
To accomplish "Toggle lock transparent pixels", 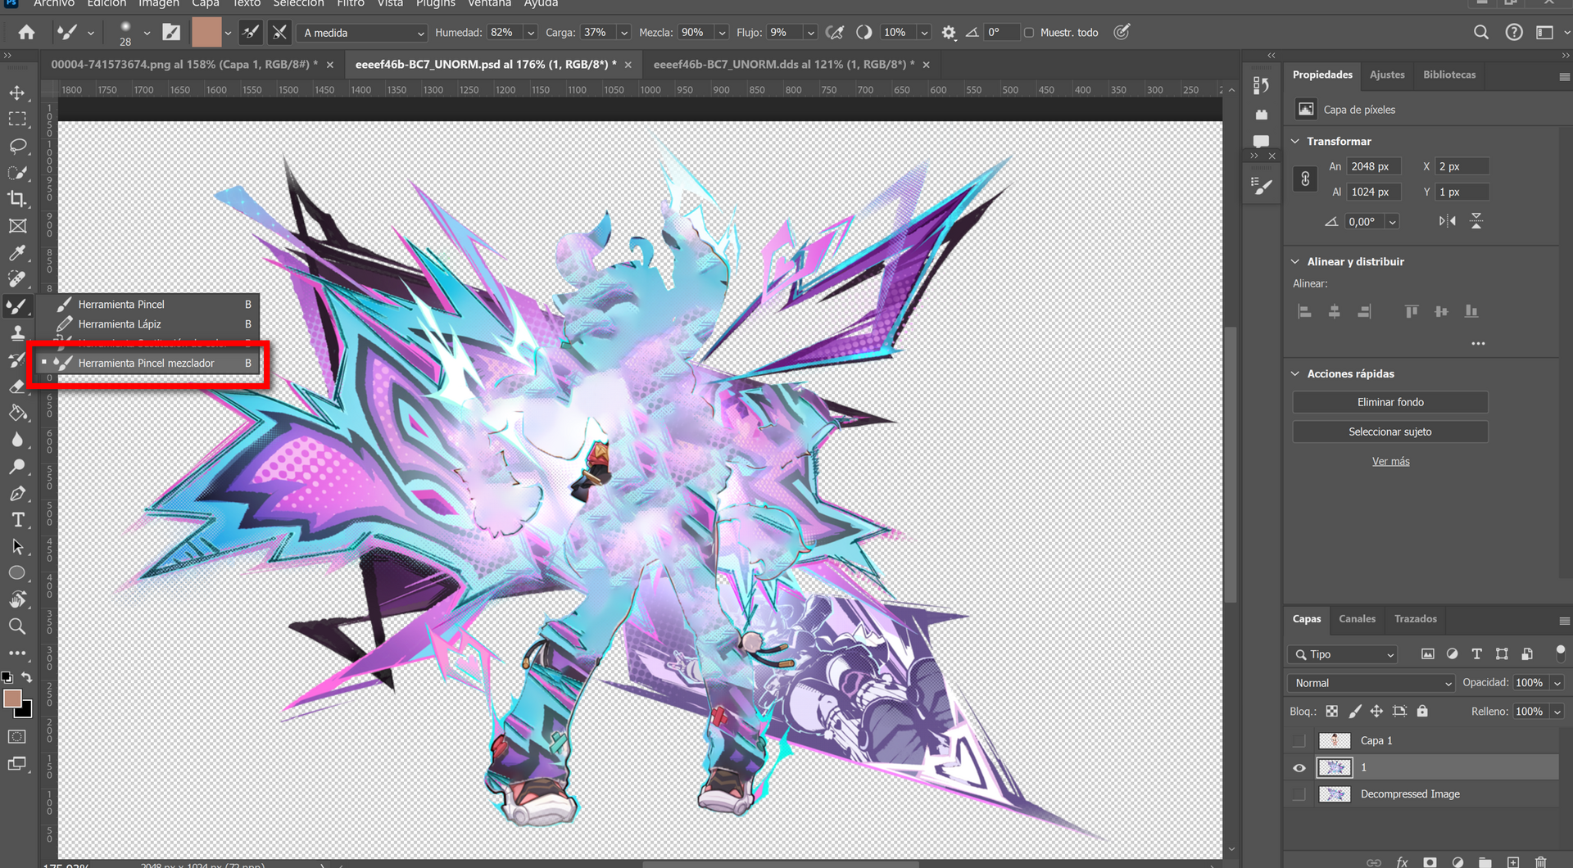I will pos(1332,711).
